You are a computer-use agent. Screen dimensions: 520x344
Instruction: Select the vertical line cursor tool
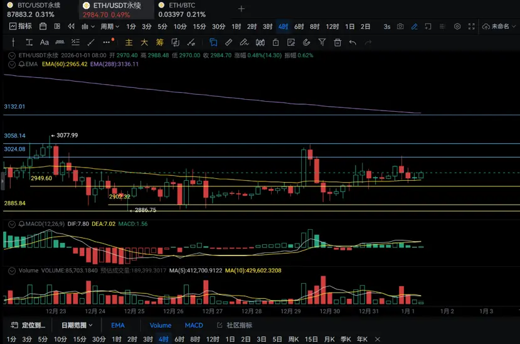click(13, 42)
